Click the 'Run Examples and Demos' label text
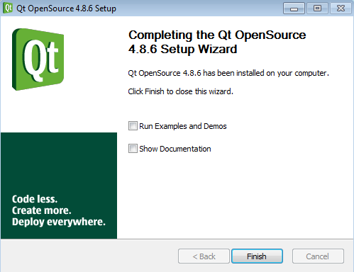 coord(183,126)
